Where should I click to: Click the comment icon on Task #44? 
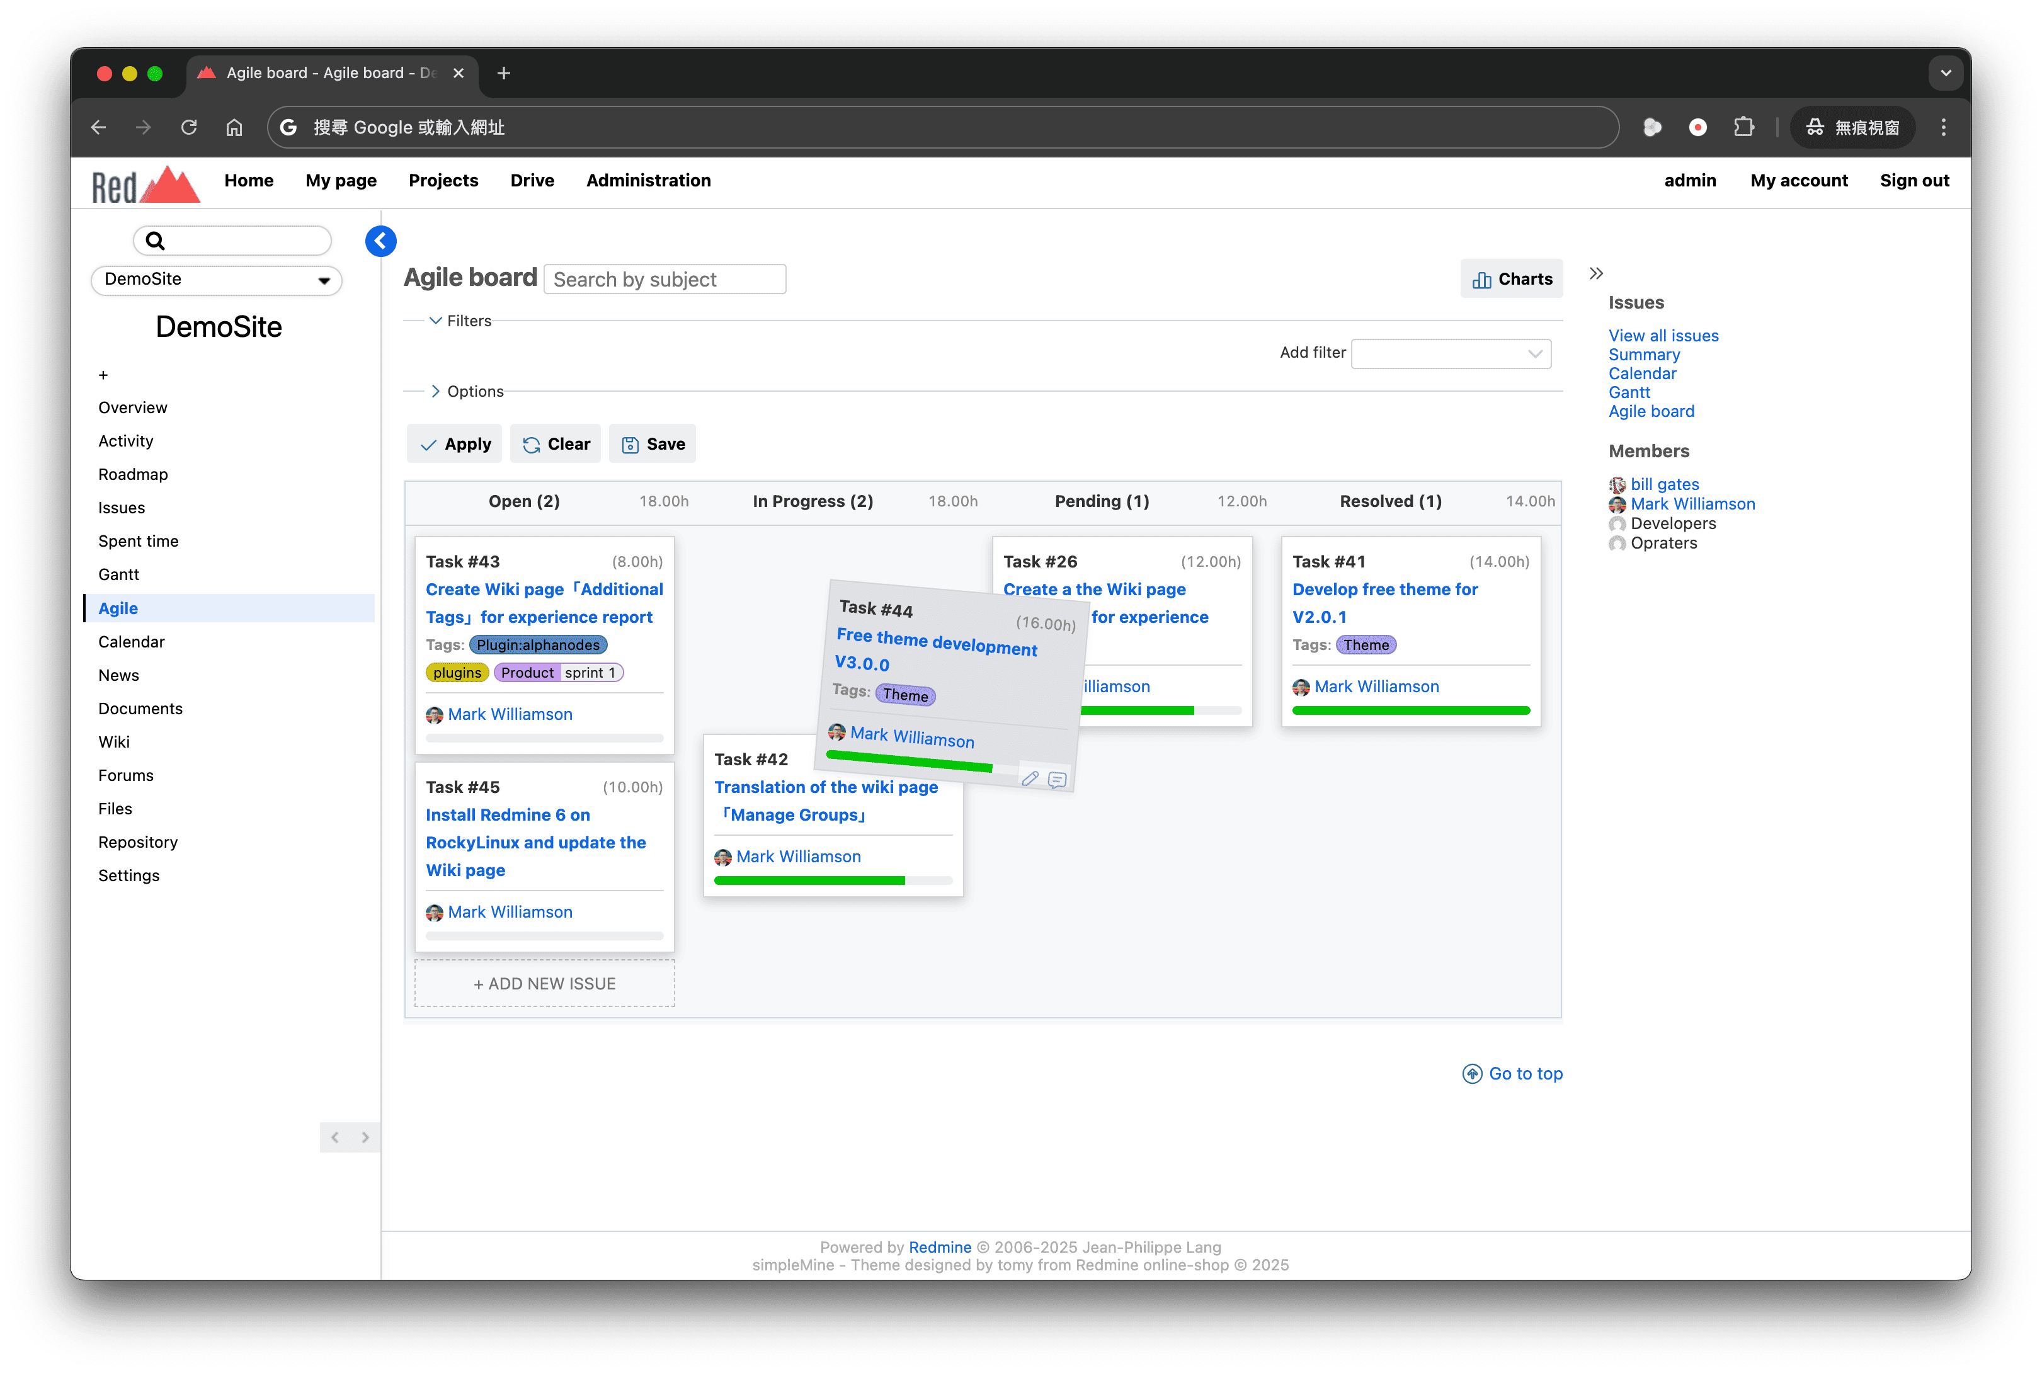click(x=1057, y=779)
